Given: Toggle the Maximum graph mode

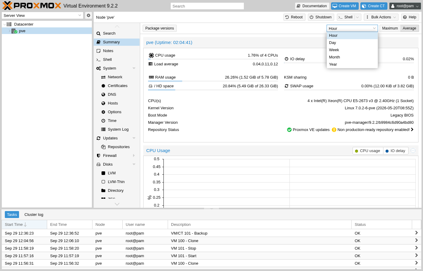Looking at the screenshot, I should click(390, 28).
